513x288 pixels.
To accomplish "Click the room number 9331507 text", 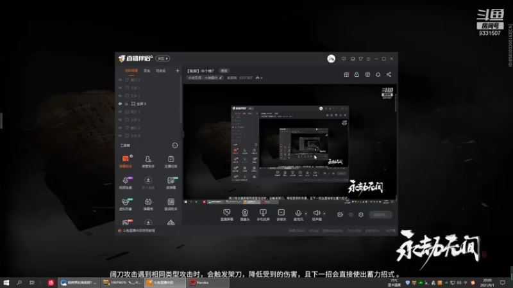I will tap(246, 77).
